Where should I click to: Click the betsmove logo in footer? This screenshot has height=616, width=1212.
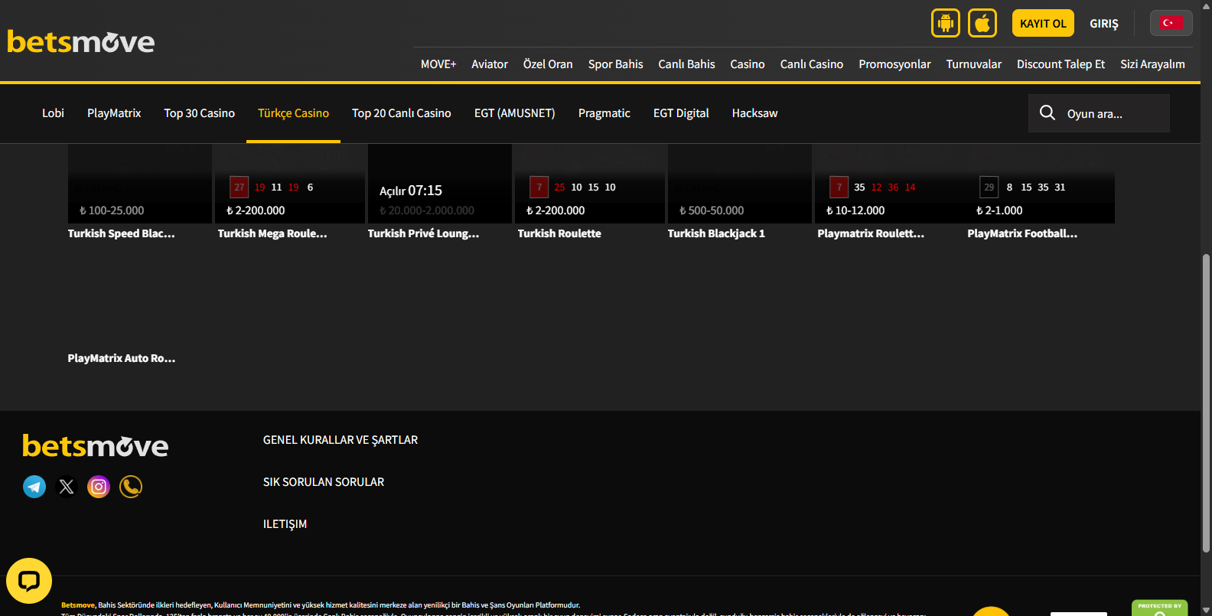click(96, 446)
